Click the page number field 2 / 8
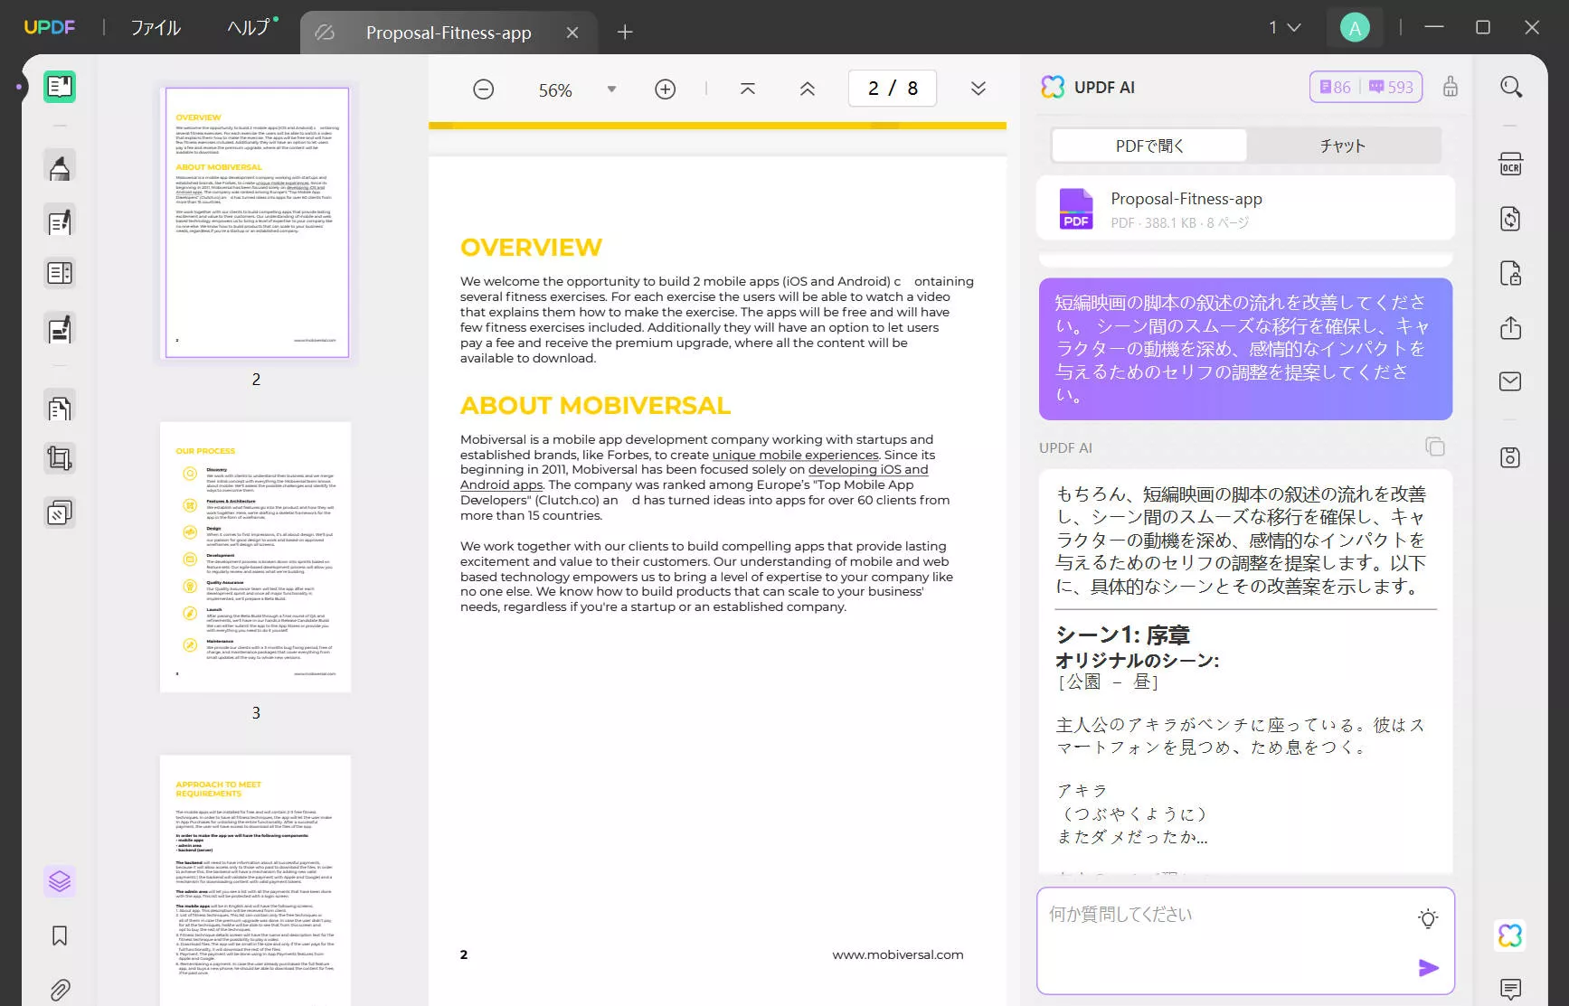 click(x=893, y=89)
